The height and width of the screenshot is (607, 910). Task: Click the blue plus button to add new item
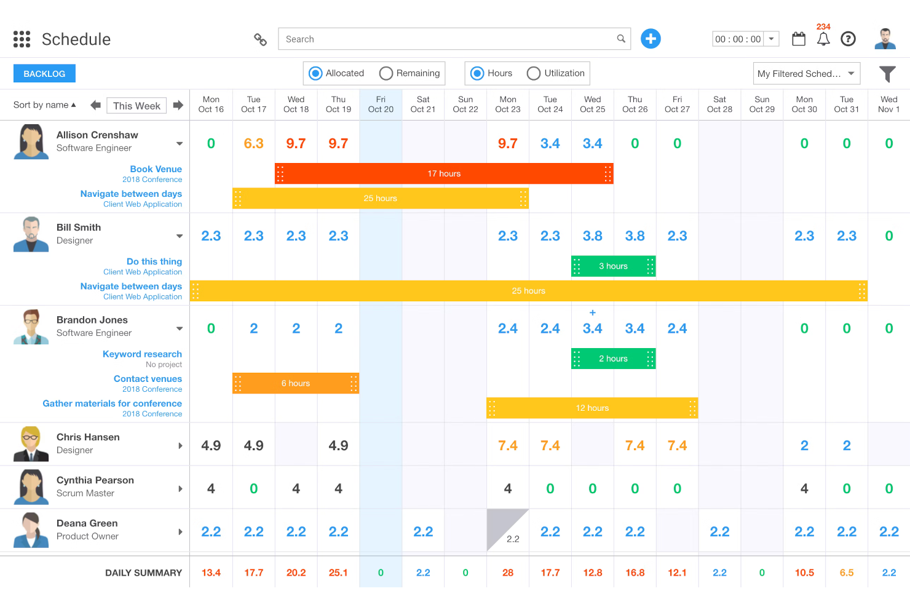(x=651, y=38)
